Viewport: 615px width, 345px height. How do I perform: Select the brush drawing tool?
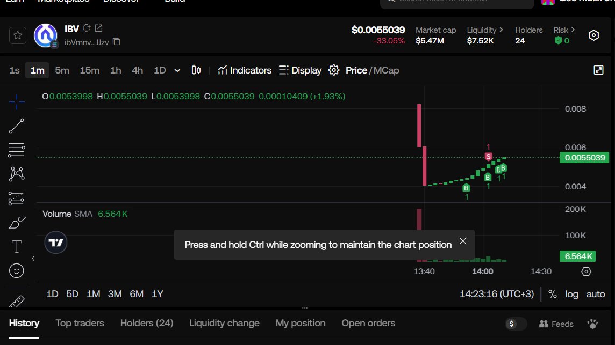click(17, 223)
